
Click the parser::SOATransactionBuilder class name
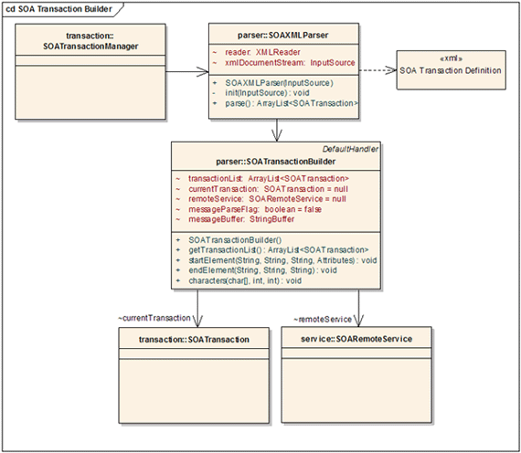(x=275, y=162)
